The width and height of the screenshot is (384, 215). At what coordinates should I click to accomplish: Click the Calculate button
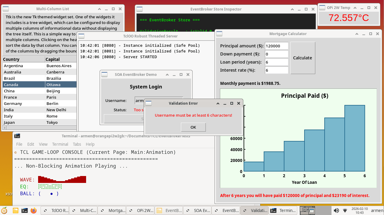[302, 58]
